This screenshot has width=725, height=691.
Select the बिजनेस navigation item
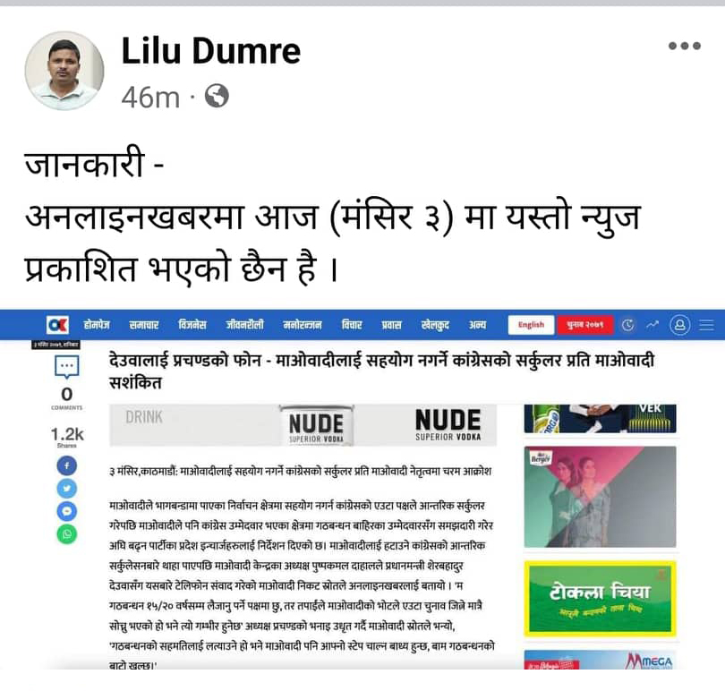192,325
